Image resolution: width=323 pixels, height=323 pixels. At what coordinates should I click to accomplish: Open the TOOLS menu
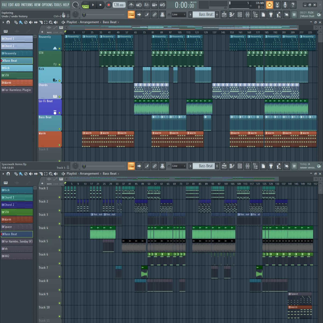[58, 5]
